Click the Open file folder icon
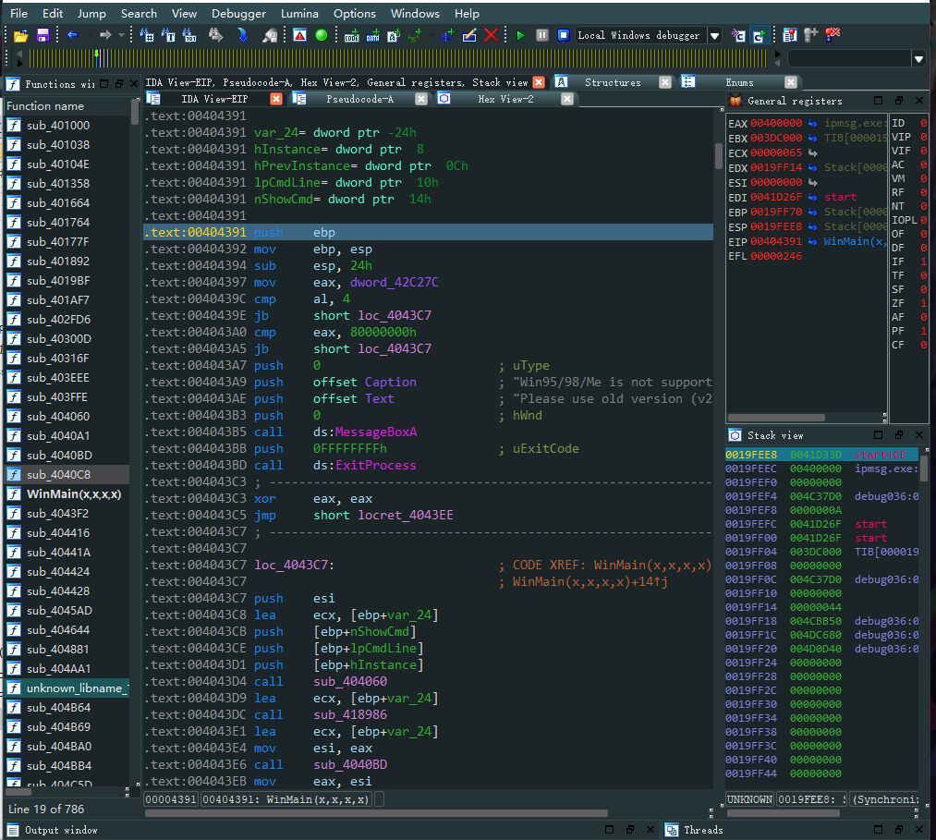Screen dimensions: 936x840 20,35
